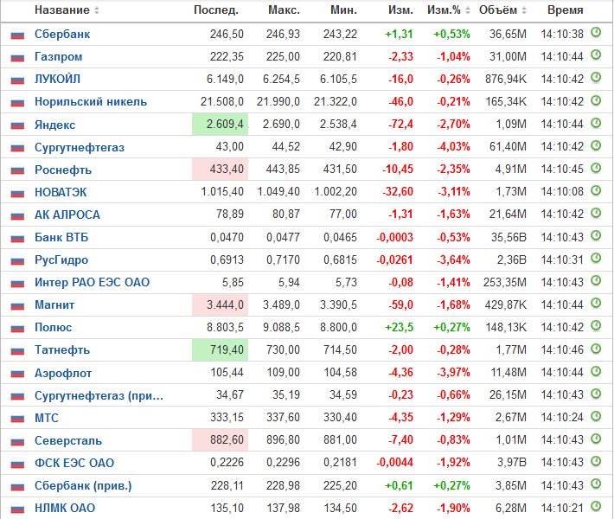The width and height of the screenshot is (614, 519).
Task: Click the clock icon in the Газпром row
Action: 596,54
